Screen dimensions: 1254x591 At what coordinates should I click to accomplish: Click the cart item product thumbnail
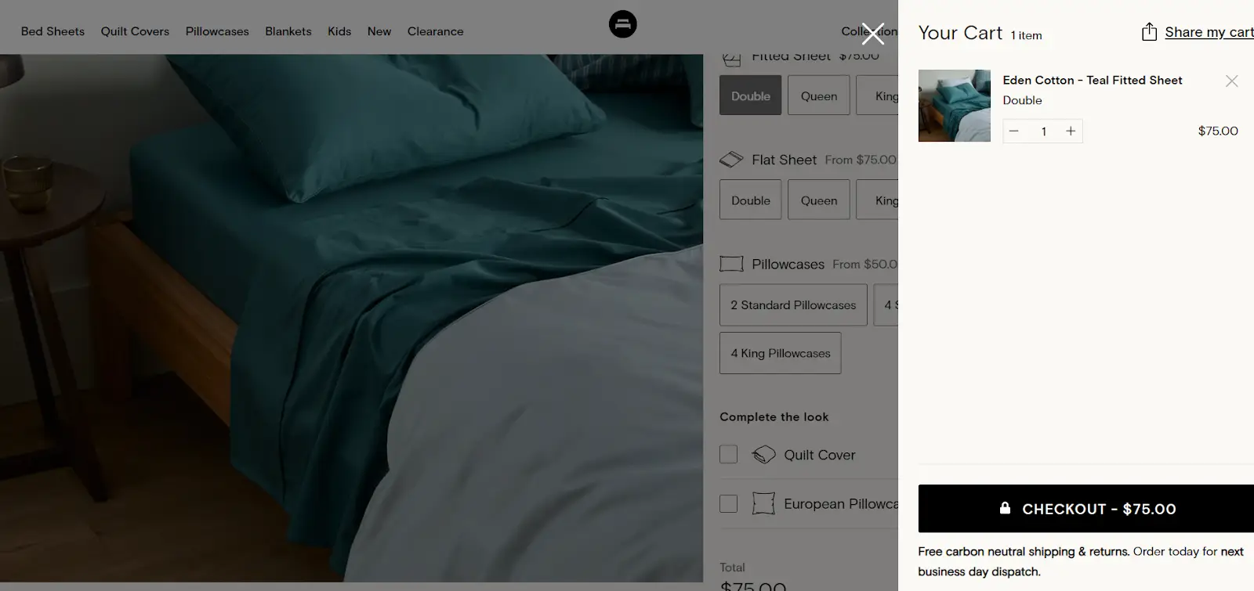954,106
